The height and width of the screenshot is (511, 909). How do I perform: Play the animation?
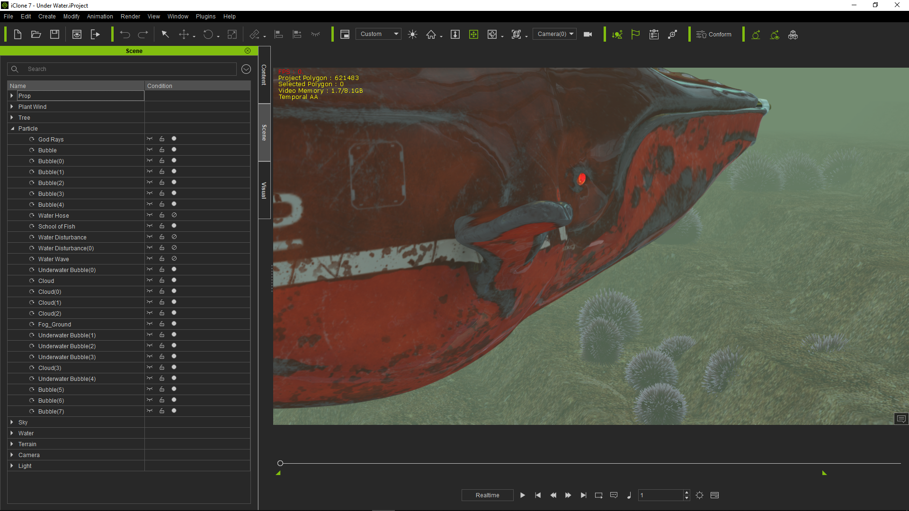(x=523, y=495)
